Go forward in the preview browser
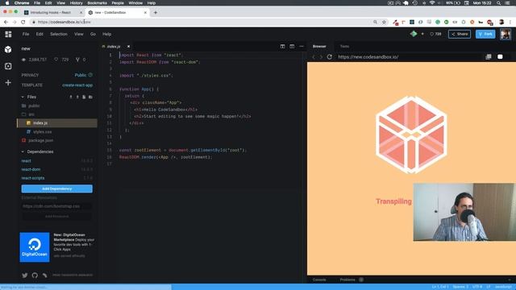 [x=321, y=57]
